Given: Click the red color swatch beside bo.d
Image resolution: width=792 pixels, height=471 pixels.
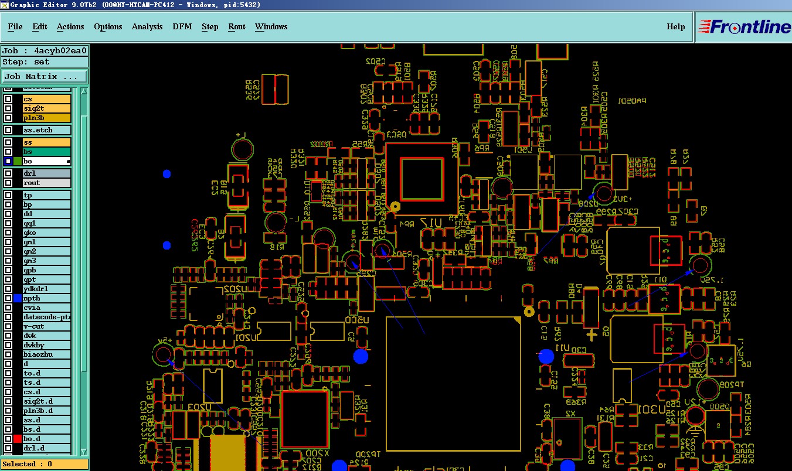Looking at the screenshot, I should coord(18,439).
